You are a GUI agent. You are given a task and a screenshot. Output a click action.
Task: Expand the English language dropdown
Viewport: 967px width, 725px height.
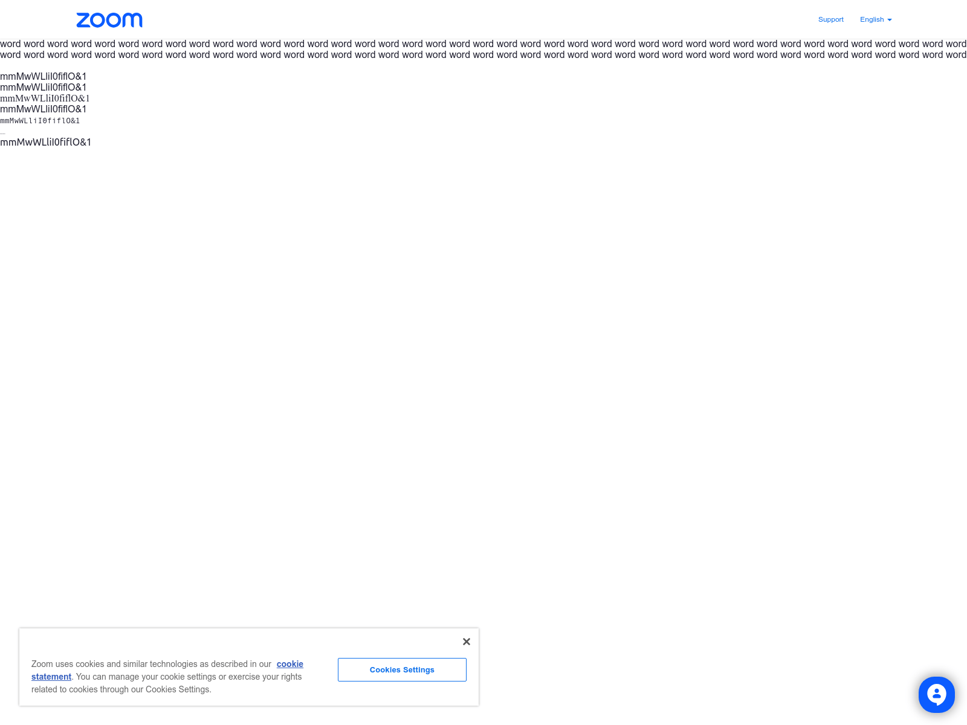pyautogui.click(x=876, y=19)
